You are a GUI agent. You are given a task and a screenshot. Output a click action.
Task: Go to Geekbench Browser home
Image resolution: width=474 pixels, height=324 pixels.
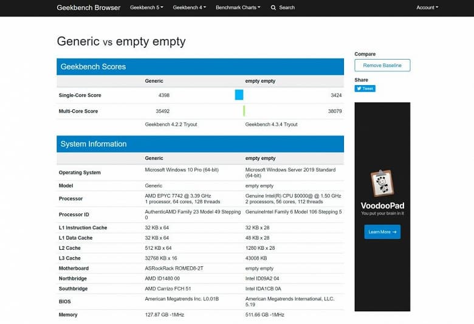[89, 8]
